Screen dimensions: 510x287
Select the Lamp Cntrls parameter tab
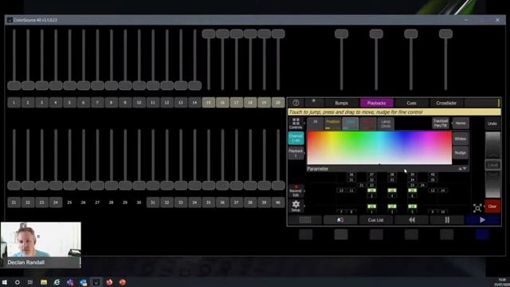click(x=386, y=124)
